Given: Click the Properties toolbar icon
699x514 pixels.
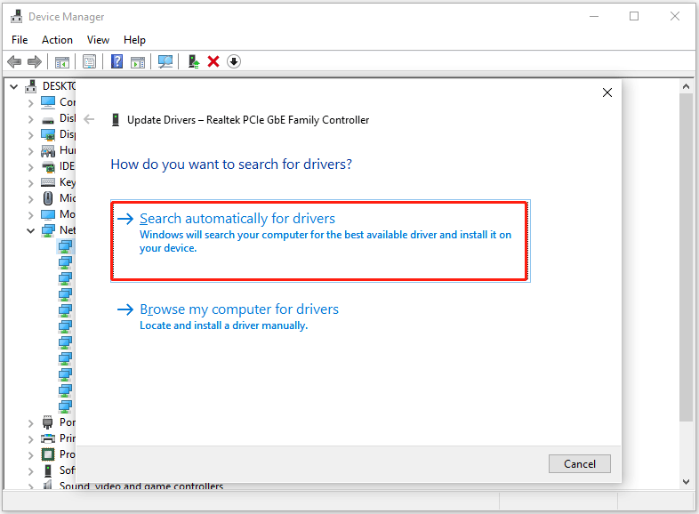Looking at the screenshot, I should pyautogui.click(x=89, y=61).
